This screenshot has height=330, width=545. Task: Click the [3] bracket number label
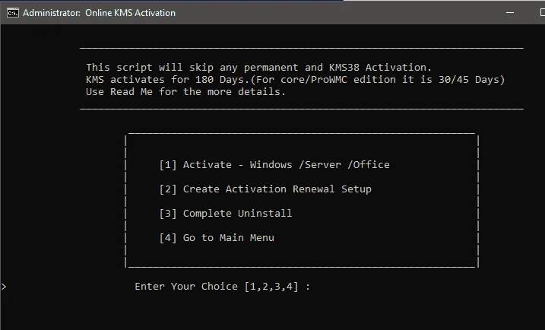(168, 213)
